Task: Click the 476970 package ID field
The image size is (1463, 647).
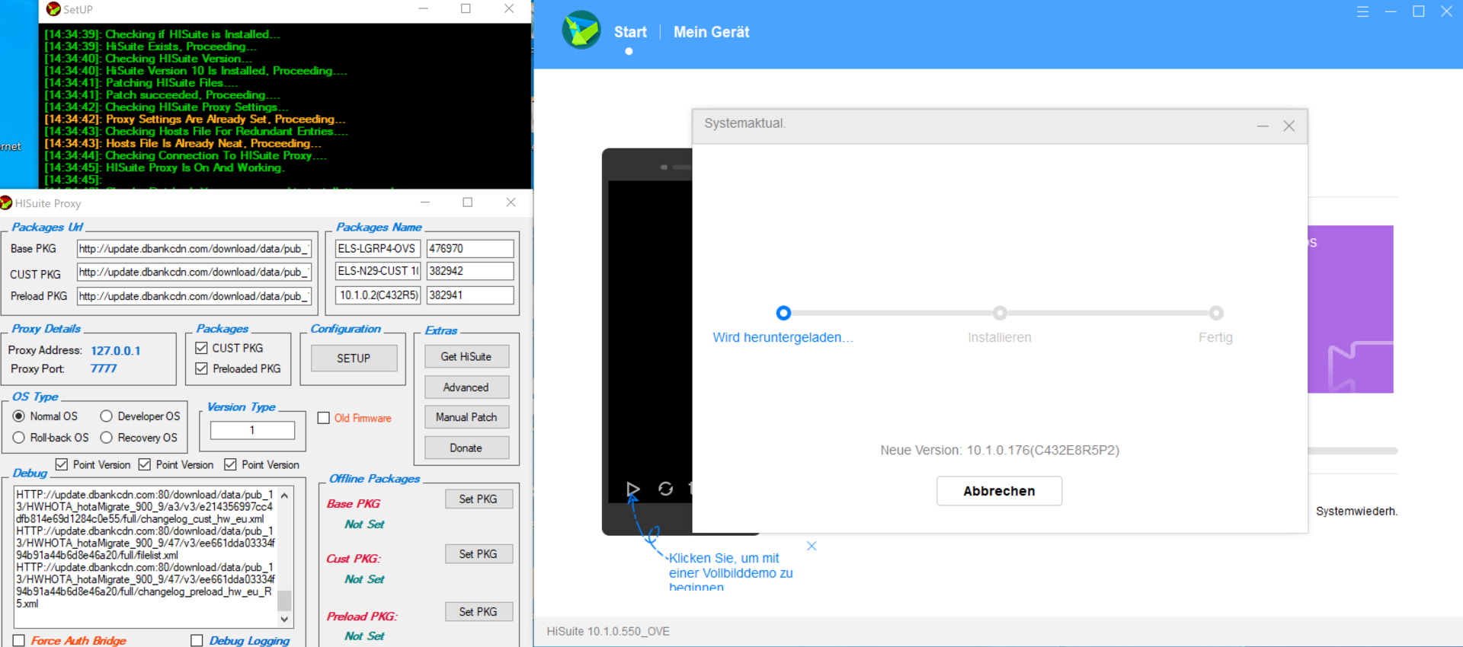Action: tap(470, 249)
